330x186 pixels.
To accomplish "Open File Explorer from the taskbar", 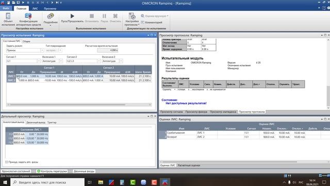I will [101, 182].
